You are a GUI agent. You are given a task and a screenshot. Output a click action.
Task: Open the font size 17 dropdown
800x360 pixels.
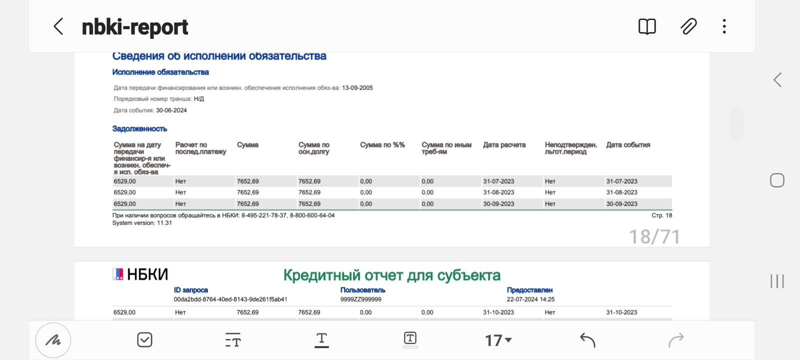(498, 340)
